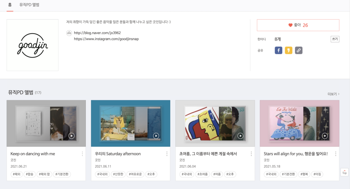Like this PD with the 좋아 heart button
The image size is (350, 189).
[298, 25]
